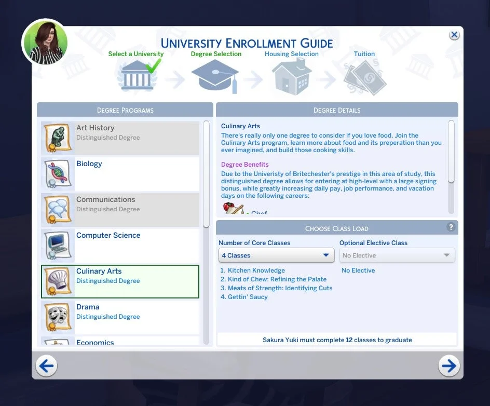Click the Choose Class Load header

[x=336, y=228]
